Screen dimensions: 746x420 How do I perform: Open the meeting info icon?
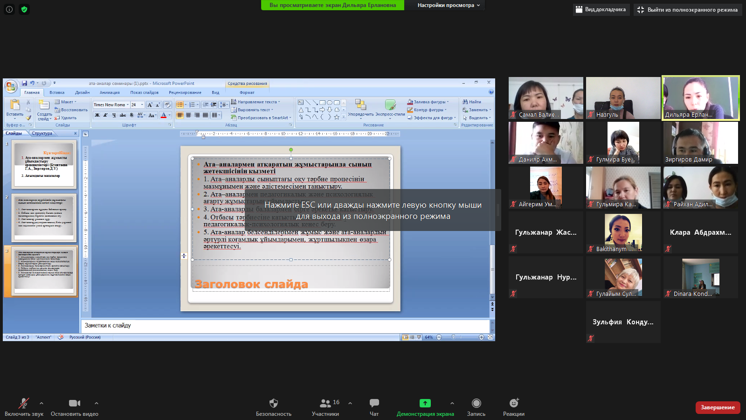point(9,9)
